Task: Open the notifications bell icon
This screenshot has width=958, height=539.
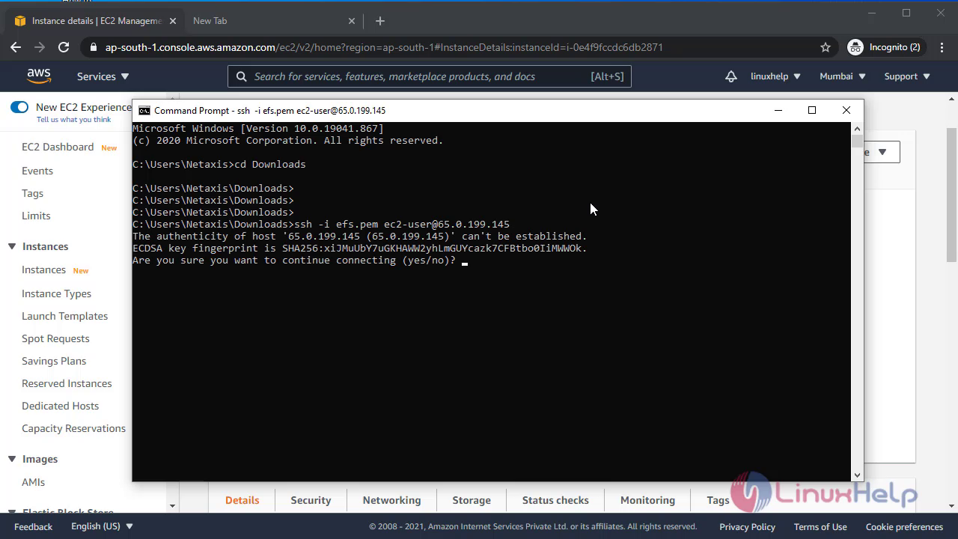Action: tap(731, 76)
